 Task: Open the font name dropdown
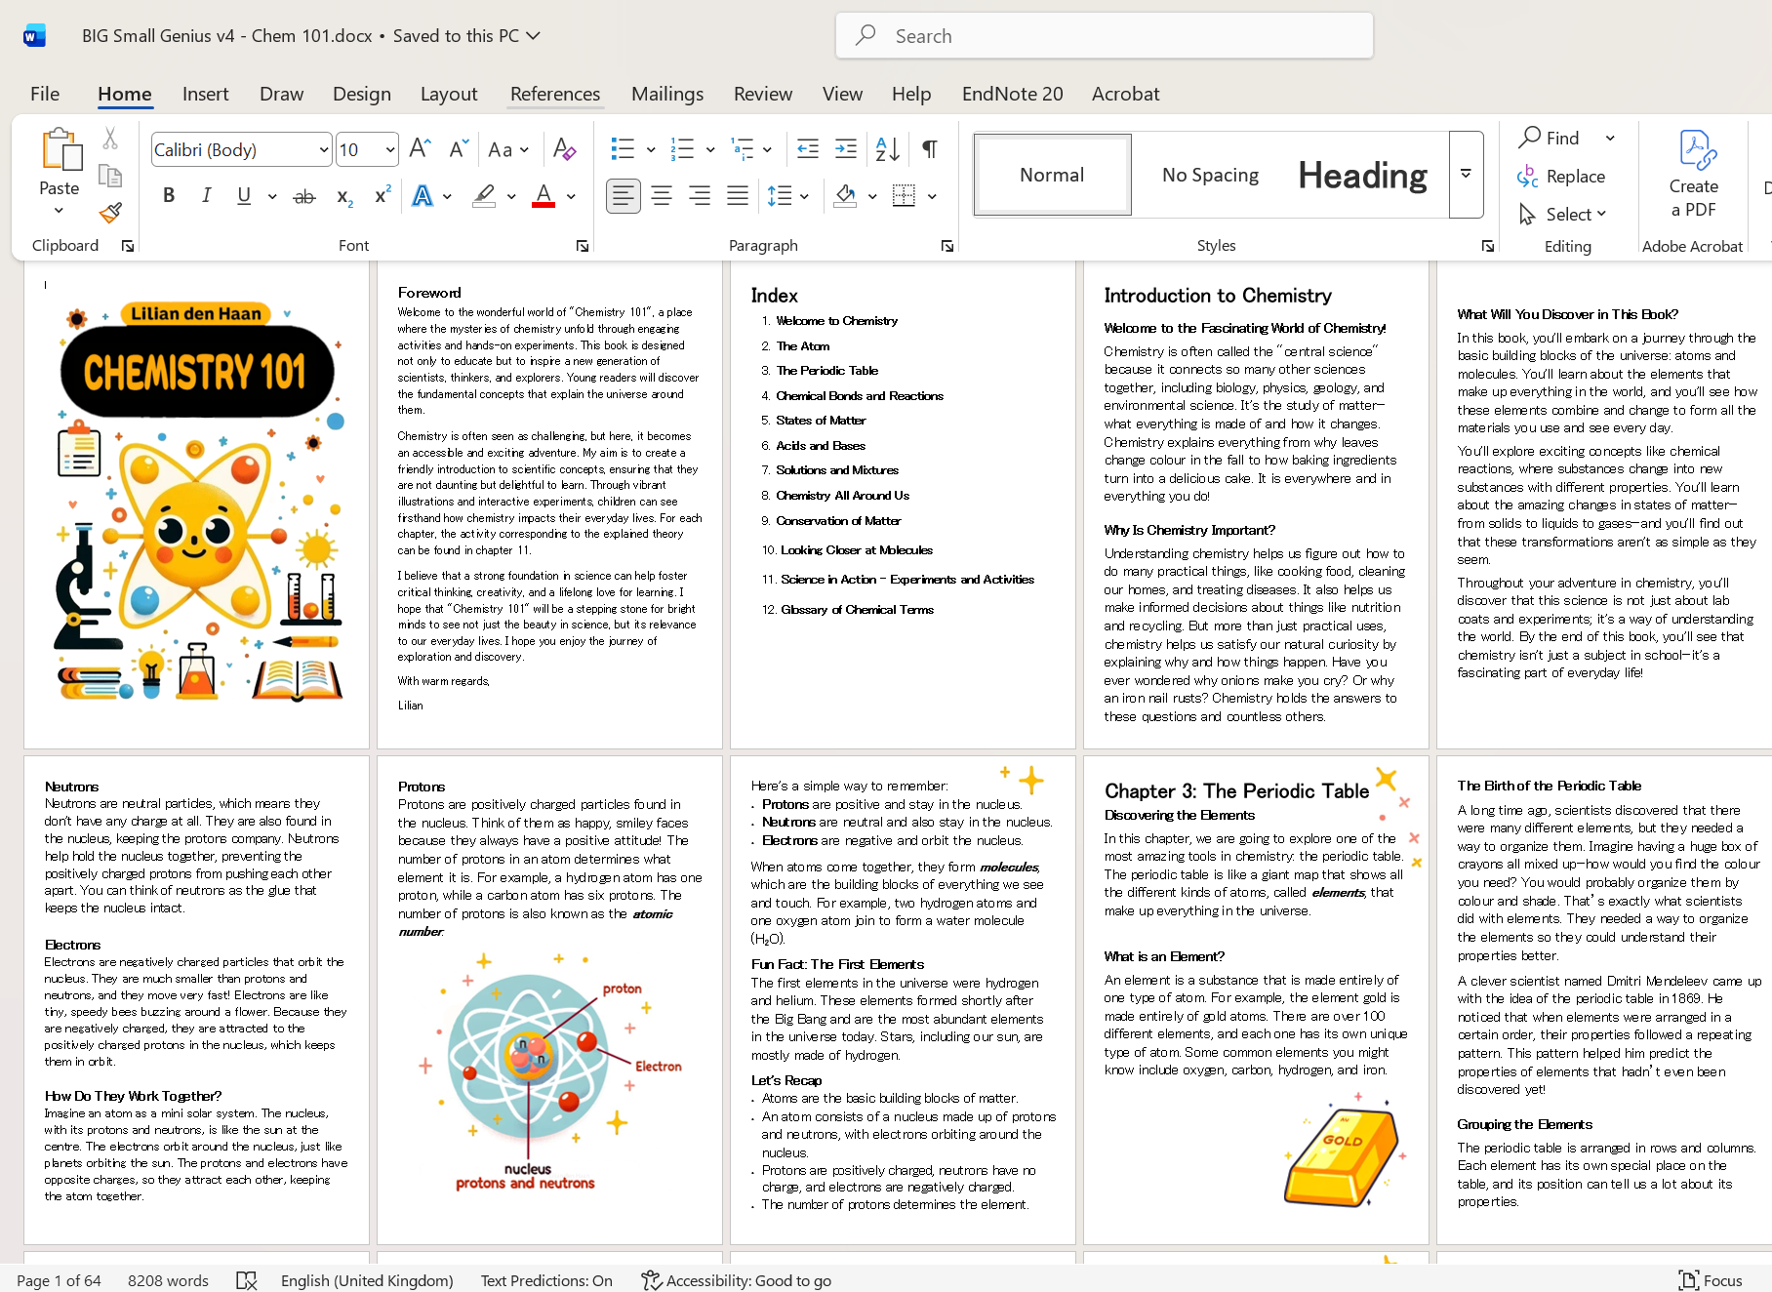click(323, 150)
